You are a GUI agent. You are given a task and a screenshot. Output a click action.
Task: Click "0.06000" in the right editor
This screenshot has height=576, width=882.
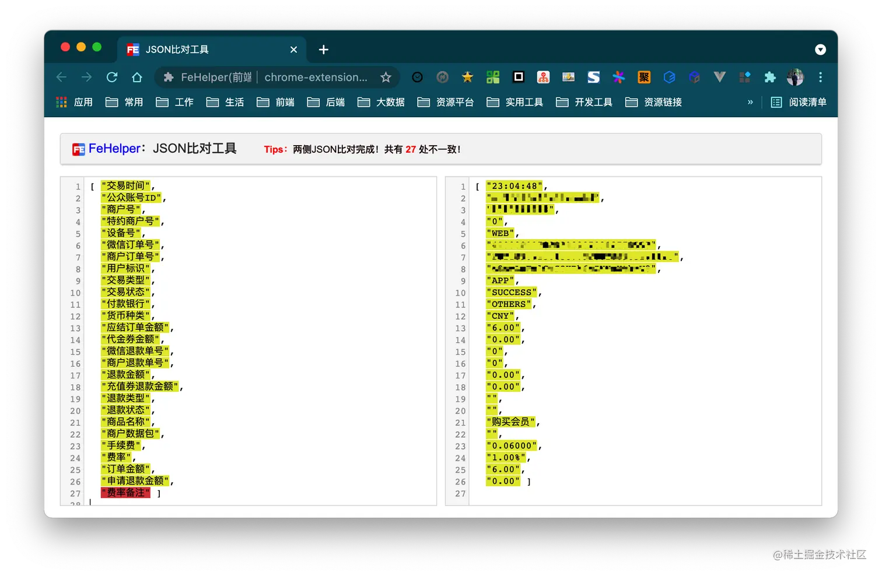point(512,445)
